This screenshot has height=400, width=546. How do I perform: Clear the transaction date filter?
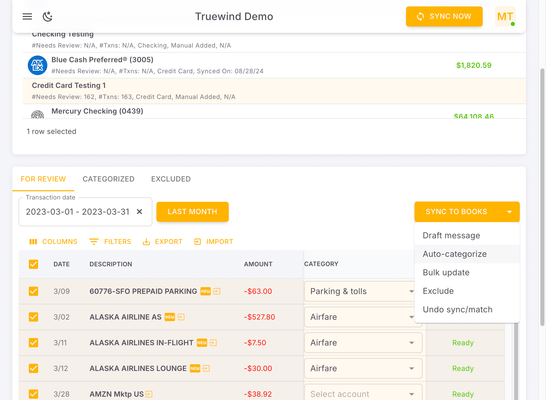coord(139,212)
